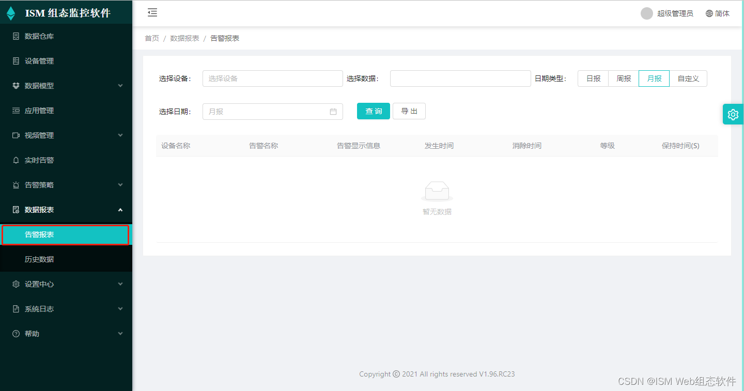Switch to the 自定义 date type
This screenshot has height=391, width=744.
tap(688, 78)
